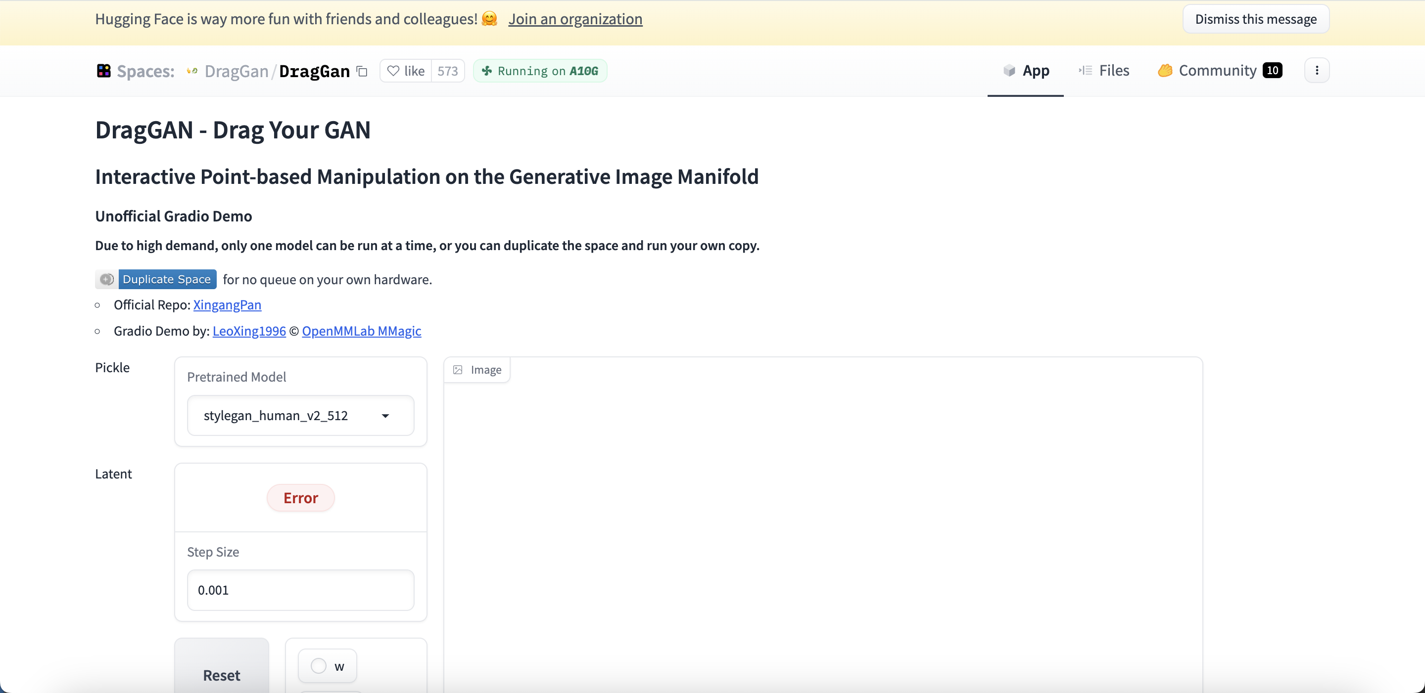Click the 573 likes count
This screenshot has height=693, width=1425.
tap(447, 71)
